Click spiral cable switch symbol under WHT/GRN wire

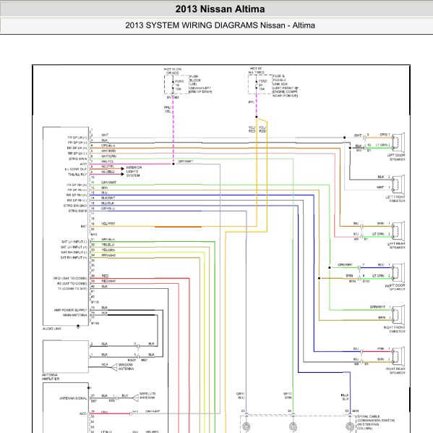point(293,426)
